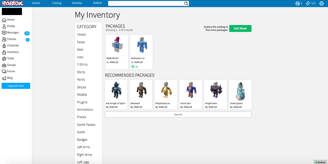Open the Snow Queen package thumbnail
The height and width of the screenshot is (164, 328).
click(240, 90)
